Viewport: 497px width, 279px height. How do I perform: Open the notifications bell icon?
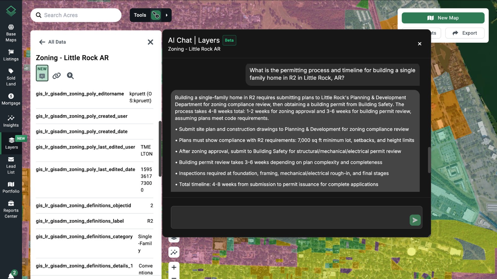pyautogui.click(x=11, y=275)
